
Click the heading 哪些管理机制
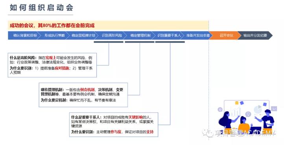click(x=52, y=90)
